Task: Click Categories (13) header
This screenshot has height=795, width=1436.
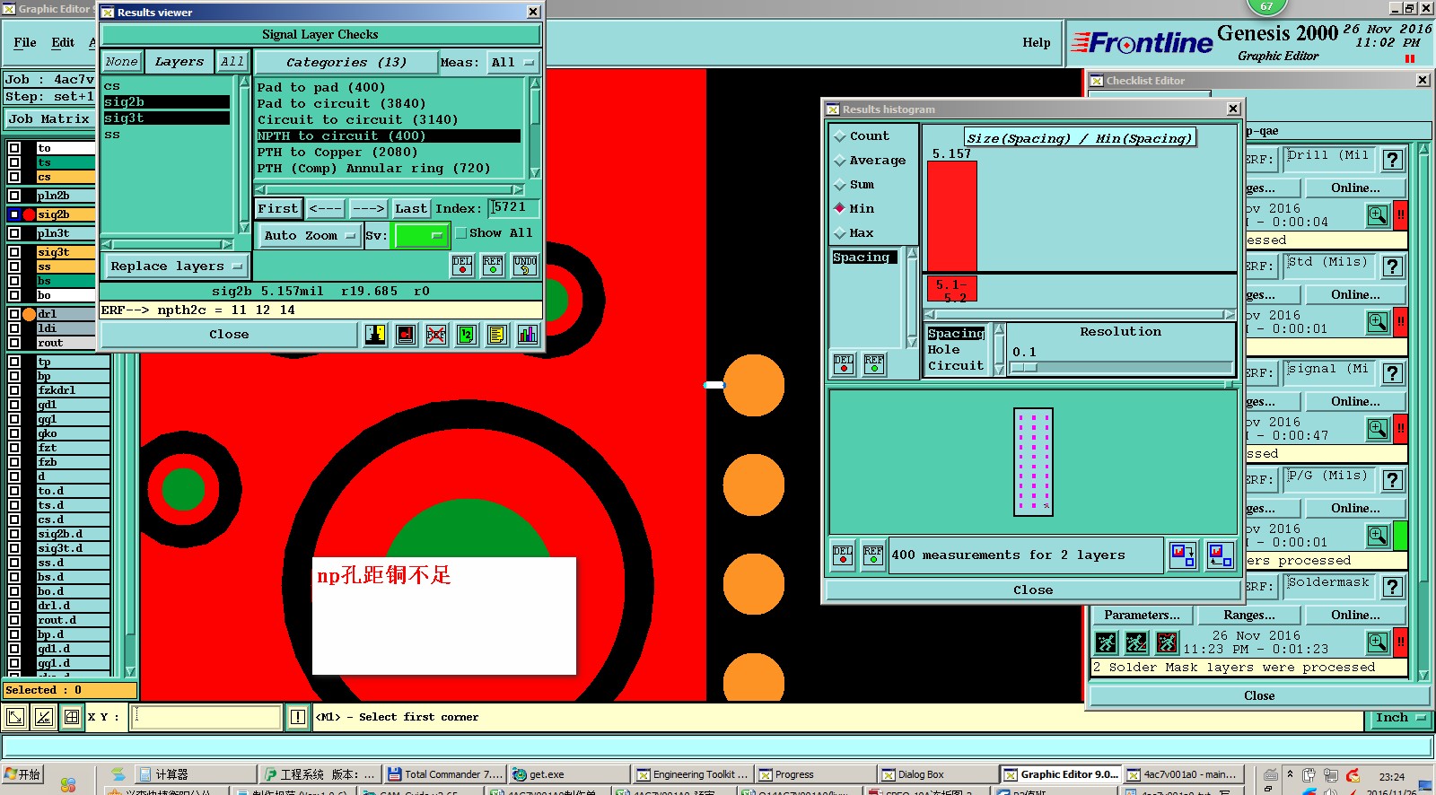Action: click(x=346, y=63)
